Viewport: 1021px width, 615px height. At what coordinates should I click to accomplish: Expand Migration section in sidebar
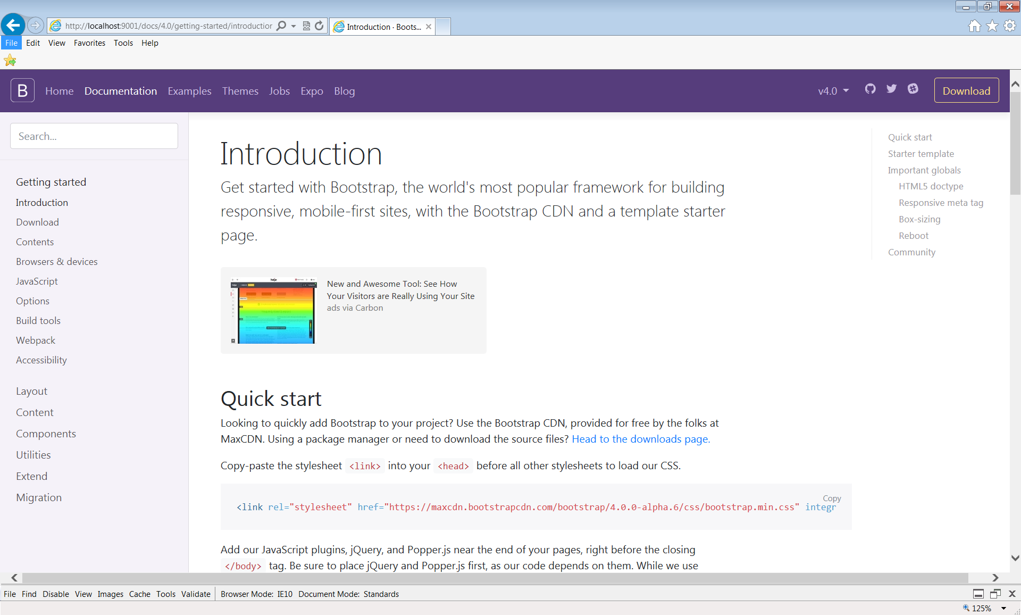(39, 497)
